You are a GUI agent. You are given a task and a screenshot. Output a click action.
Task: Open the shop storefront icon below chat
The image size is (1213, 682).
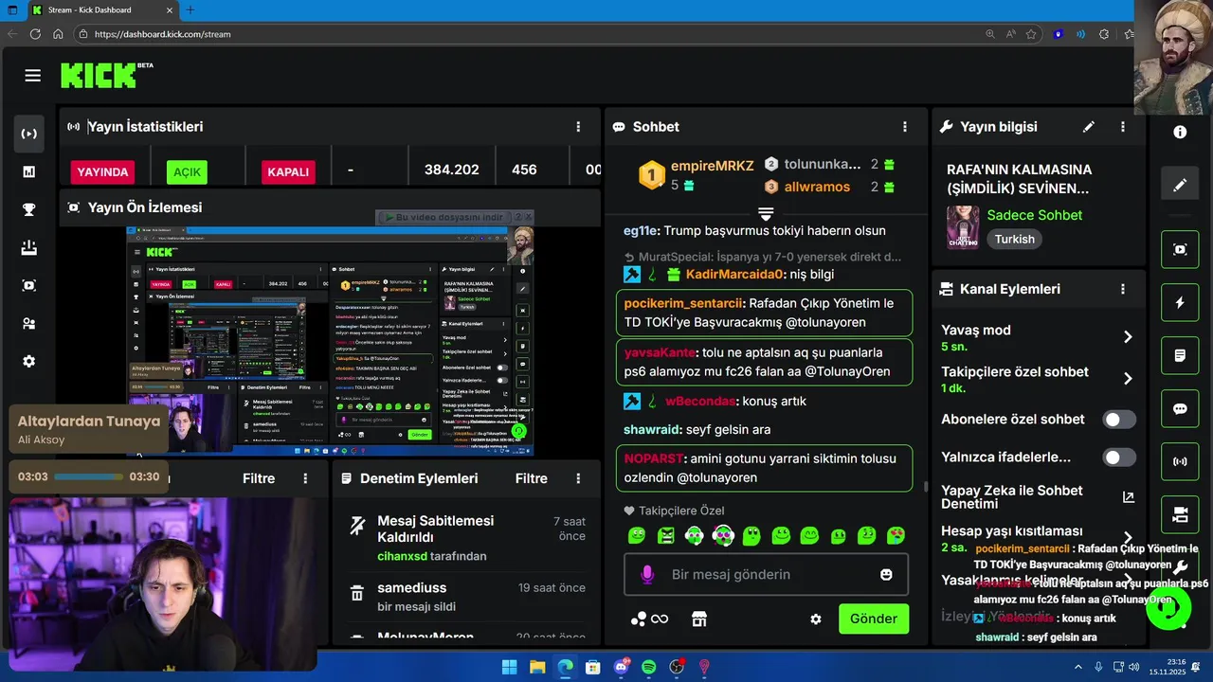[x=699, y=619]
